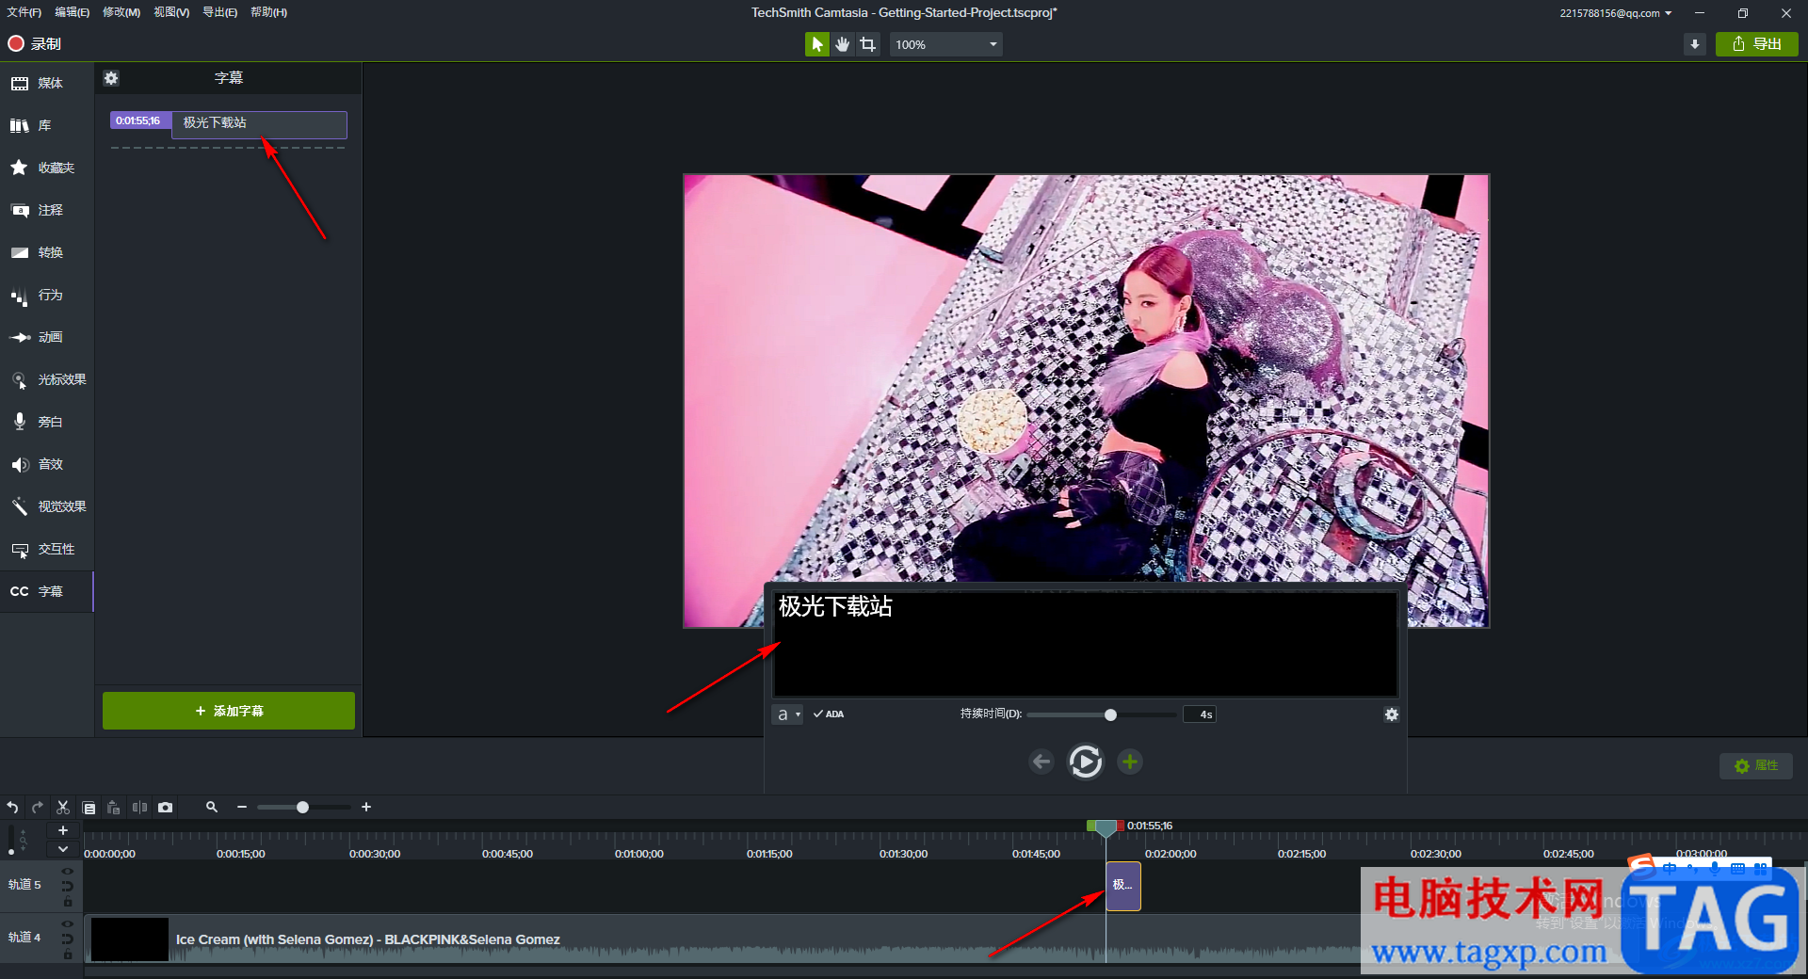
Task: Click the Add Caption green button
Action: [229, 711]
